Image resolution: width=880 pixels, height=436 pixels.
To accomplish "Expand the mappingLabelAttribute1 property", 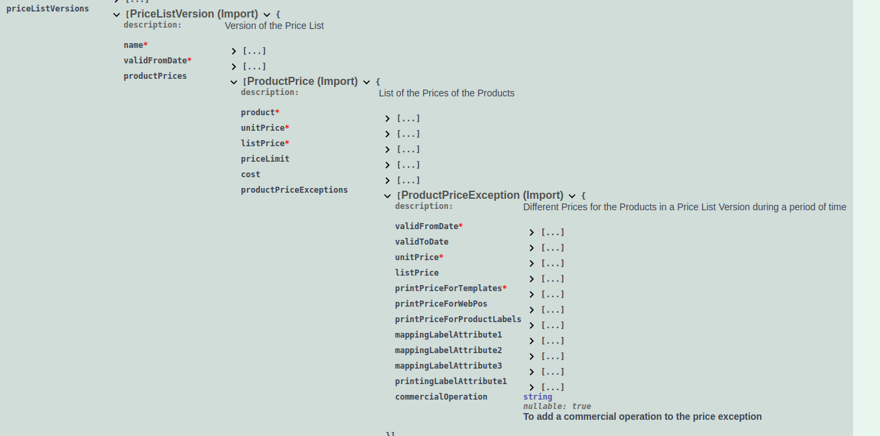I will pyautogui.click(x=532, y=341).
